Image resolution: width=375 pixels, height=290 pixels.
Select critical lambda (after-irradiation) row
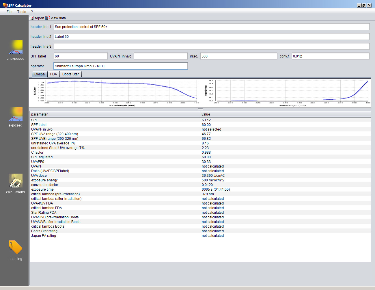(200, 199)
